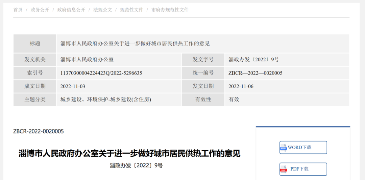Click ZBCR-2022-0020005 code above the headline
Viewport: 365px width, 180px height.
39,131
